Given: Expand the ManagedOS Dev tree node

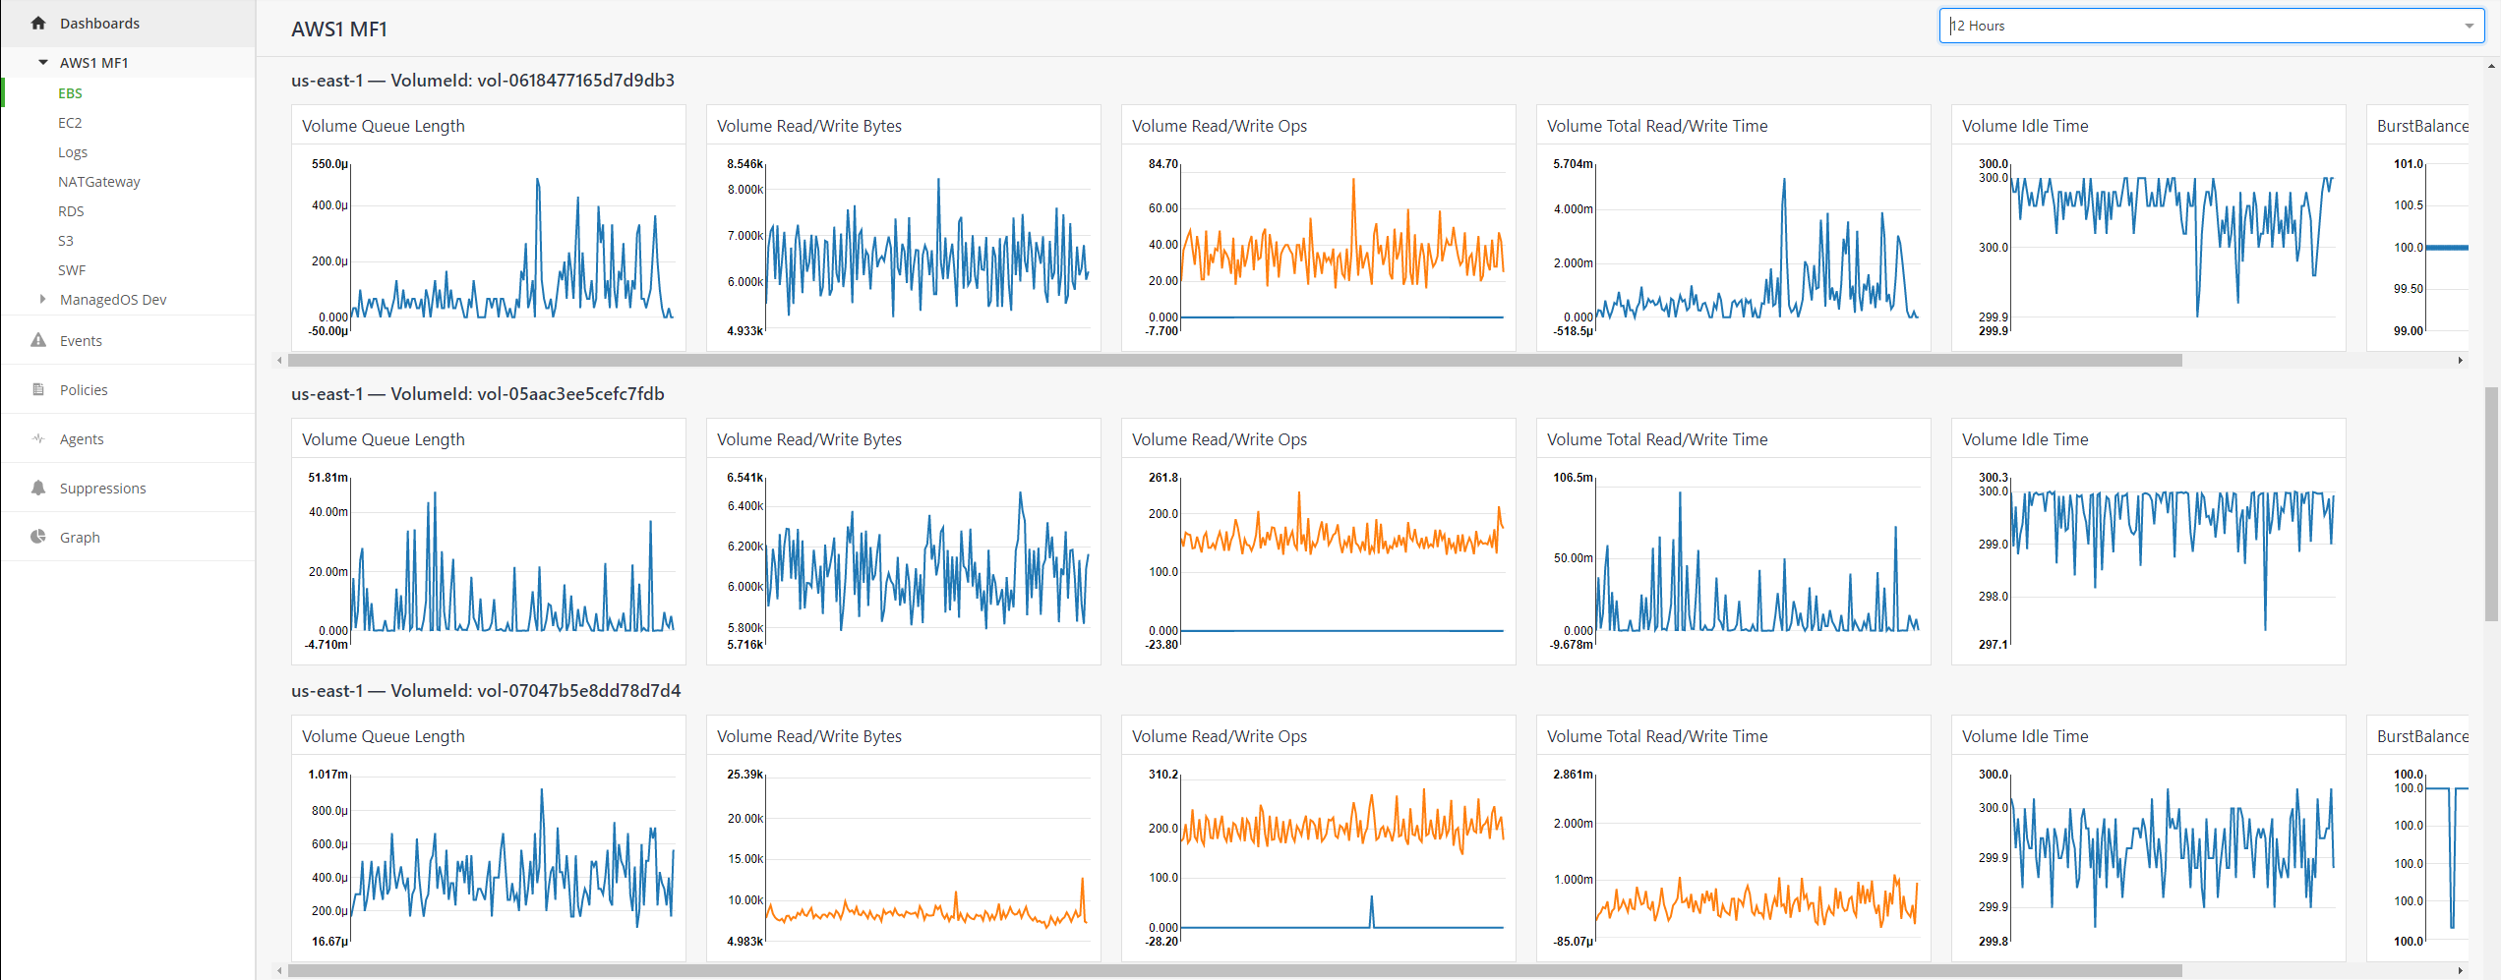Looking at the screenshot, I should point(42,299).
